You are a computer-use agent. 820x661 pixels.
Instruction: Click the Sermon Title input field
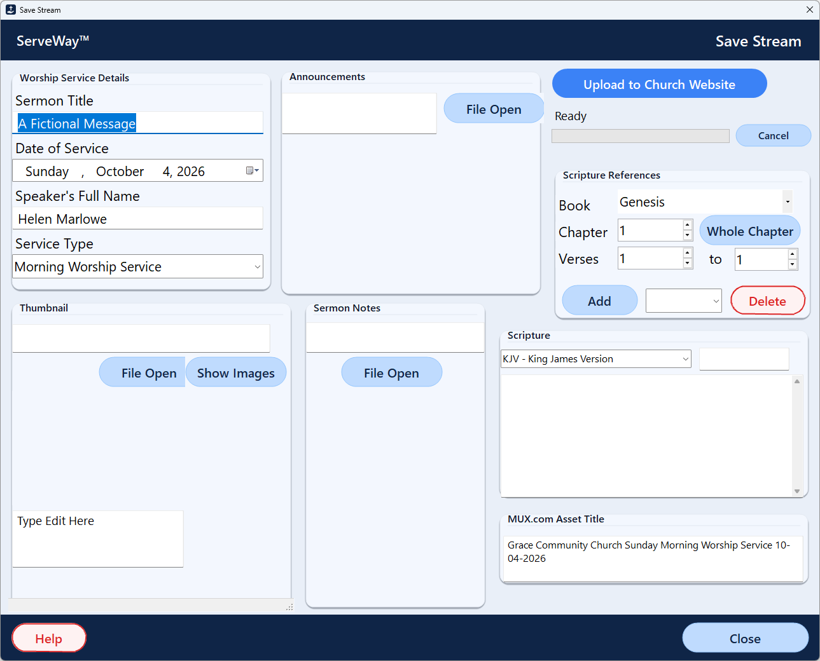pyautogui.click(x=137, y=123)
